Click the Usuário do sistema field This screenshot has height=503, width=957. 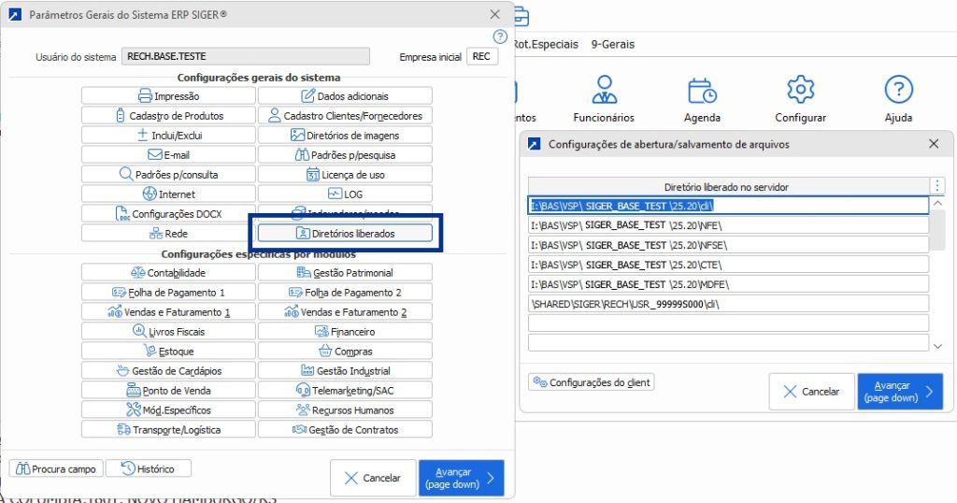point(246,56)
